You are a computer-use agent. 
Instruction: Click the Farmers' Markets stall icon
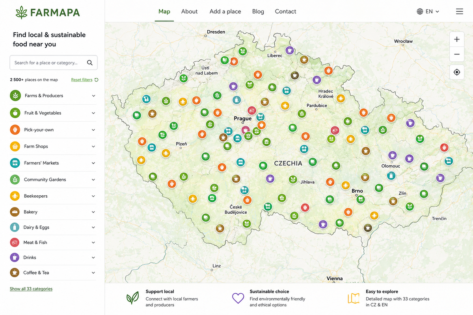coord(15,163)
